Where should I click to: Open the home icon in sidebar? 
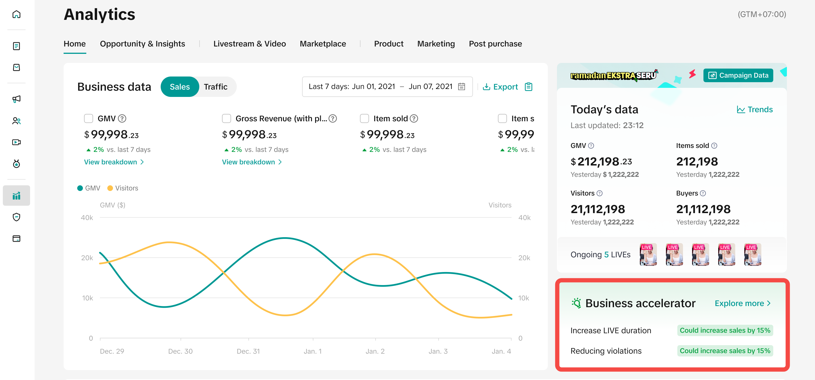[16, 14]
